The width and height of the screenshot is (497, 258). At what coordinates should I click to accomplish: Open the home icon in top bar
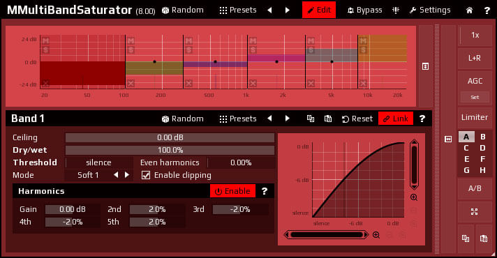pyautogui.click(x=469, y=10)
